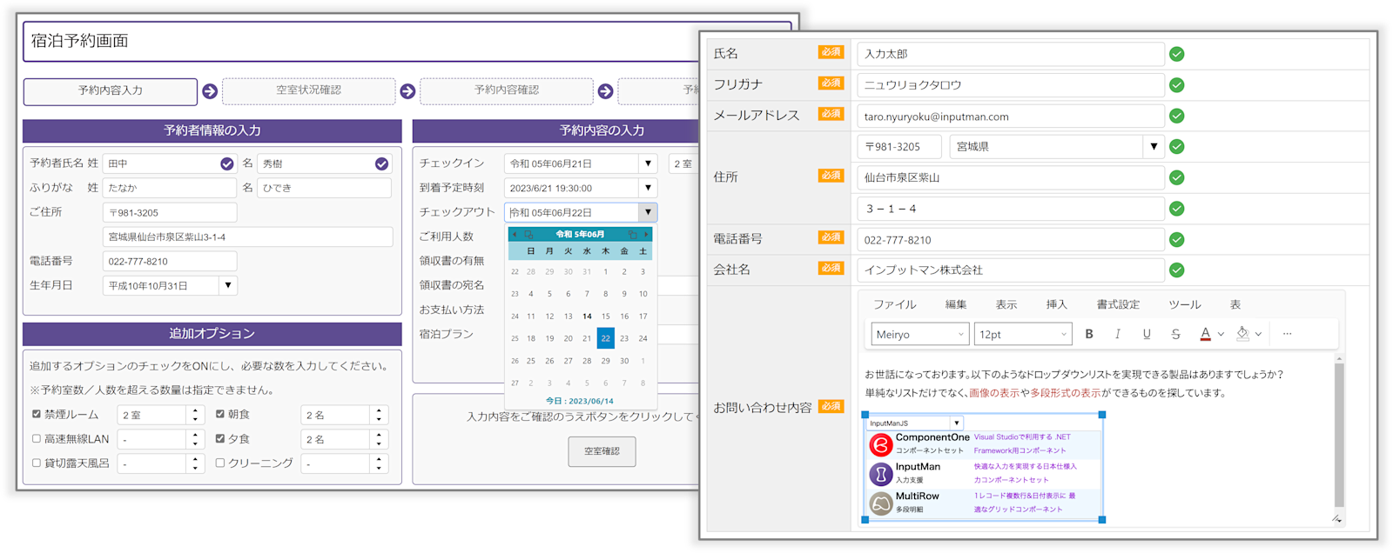1393x553 pixels.
Task: Open the 宮城県 prefecture dropdown
Action: pyautogui.click(x=1154, y=147)
